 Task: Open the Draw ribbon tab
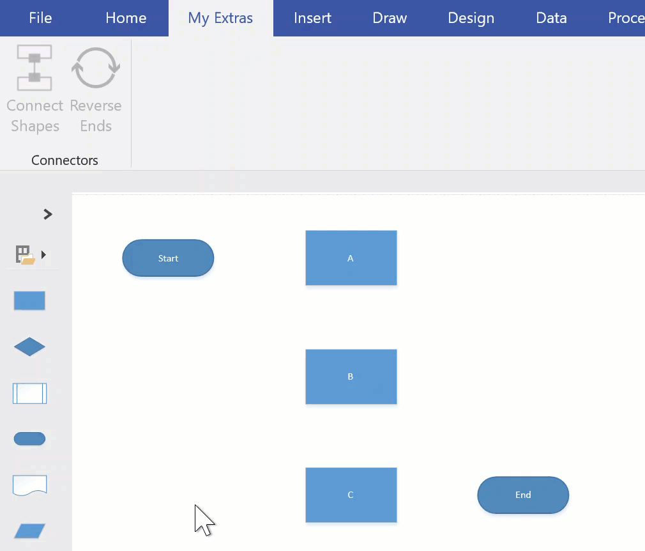coord(390,18)
